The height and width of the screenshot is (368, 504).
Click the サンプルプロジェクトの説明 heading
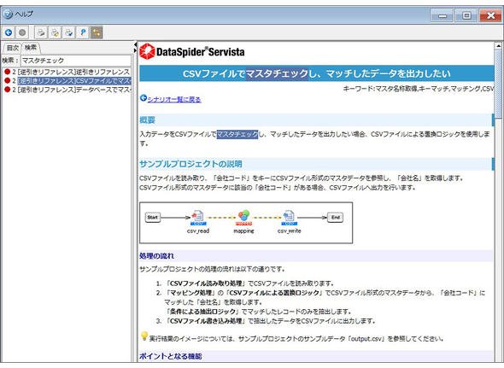coord(190,164)
